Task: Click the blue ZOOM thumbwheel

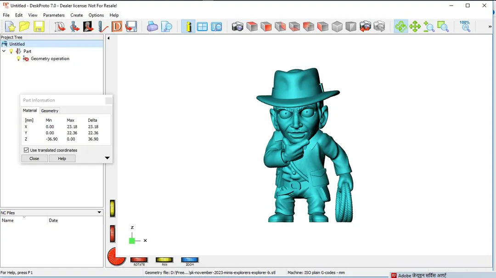Action: (190, 260)
